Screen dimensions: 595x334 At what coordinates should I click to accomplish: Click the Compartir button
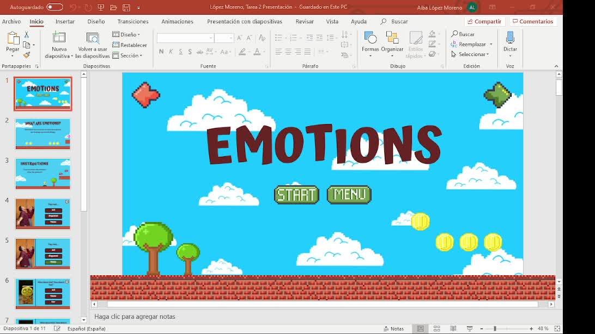click(x=484, y=22)
